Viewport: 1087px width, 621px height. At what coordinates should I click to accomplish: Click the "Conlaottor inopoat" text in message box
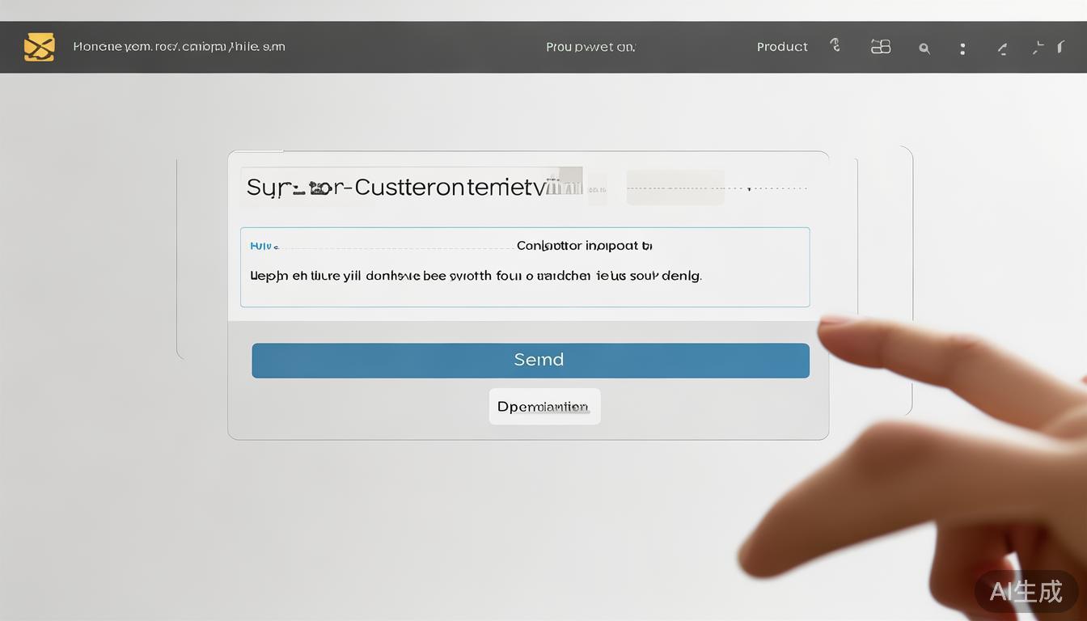point(584,245)
